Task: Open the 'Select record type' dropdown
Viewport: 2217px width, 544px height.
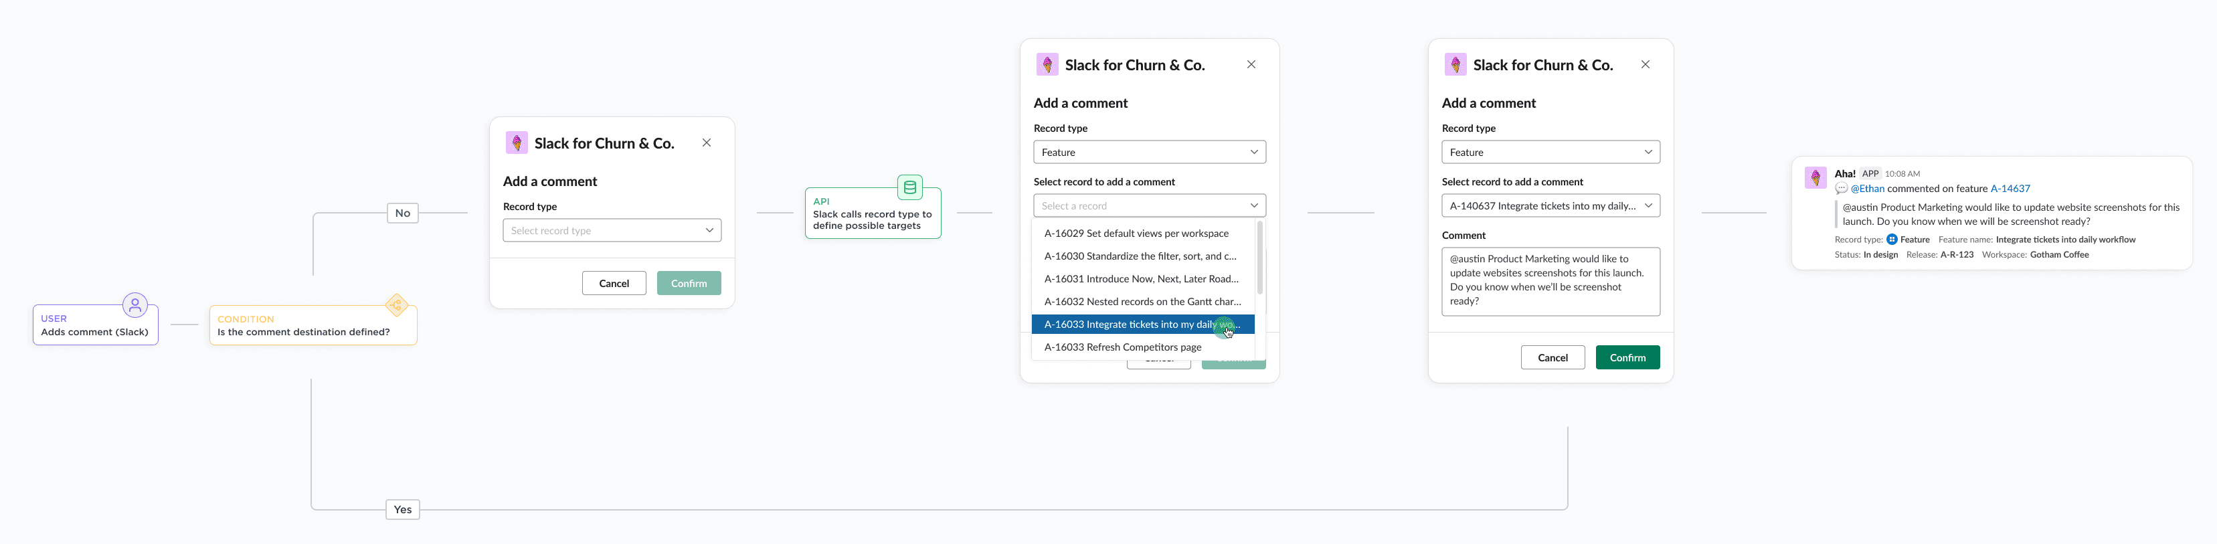Action: [612, 231]
